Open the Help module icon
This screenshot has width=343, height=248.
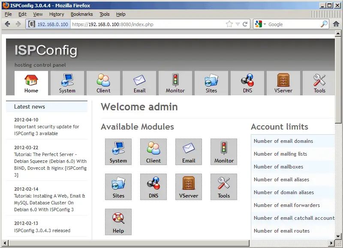click(x=118, y=222)
